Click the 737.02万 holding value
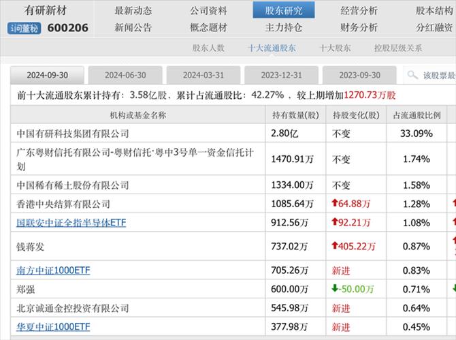This screenshot has height=340, width=456. click(289, 247)
